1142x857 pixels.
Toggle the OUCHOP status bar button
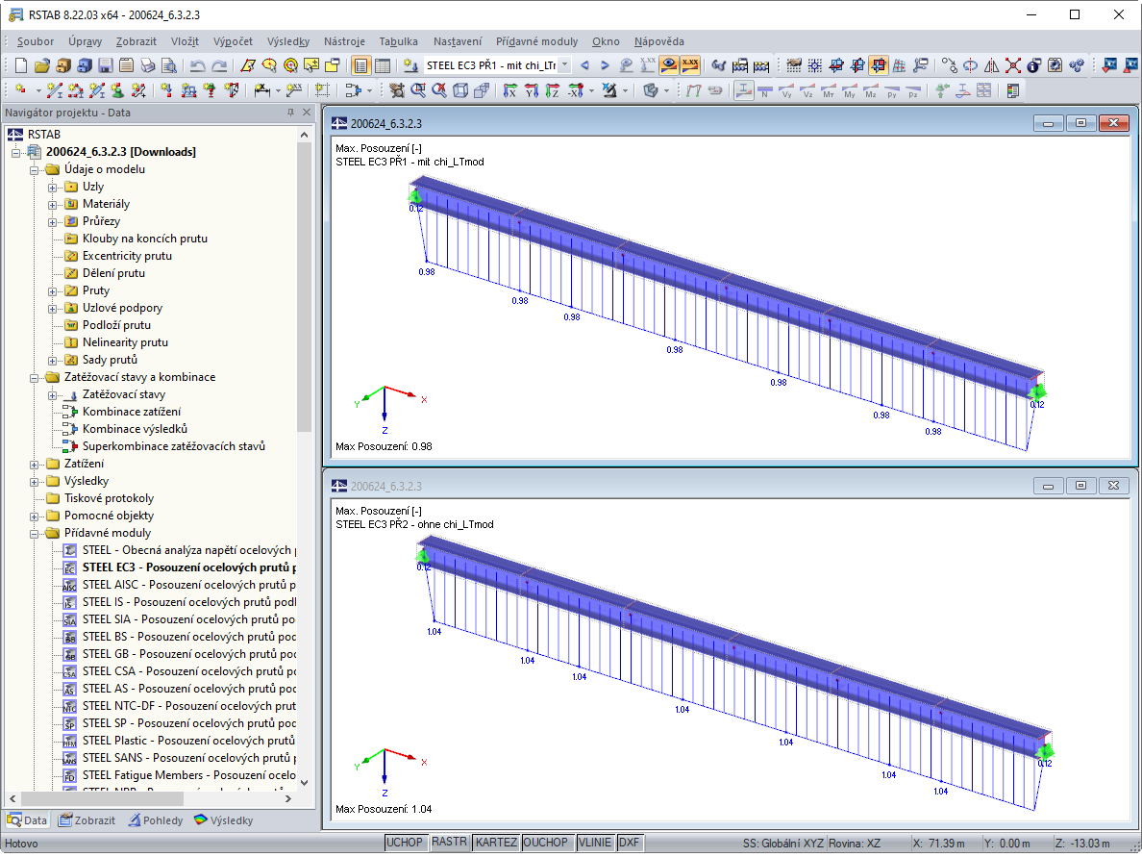click(x=545, y=843)
